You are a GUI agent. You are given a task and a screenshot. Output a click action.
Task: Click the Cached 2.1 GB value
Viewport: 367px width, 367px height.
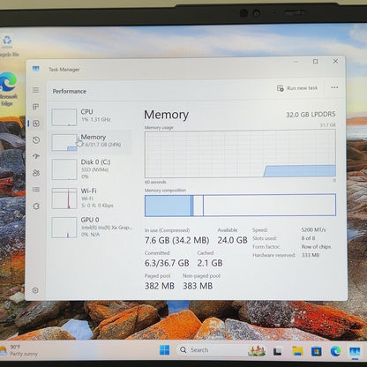pos(210,263)
